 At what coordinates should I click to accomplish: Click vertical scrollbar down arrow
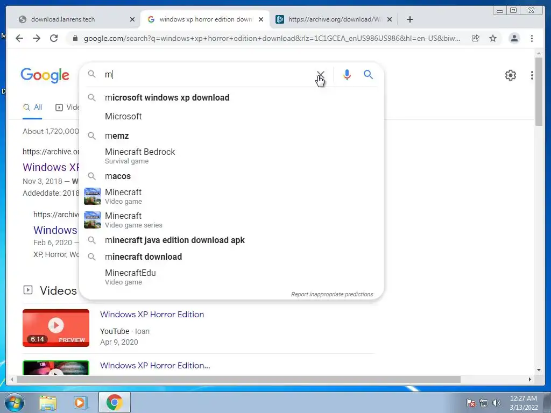[x=539, y=370]
